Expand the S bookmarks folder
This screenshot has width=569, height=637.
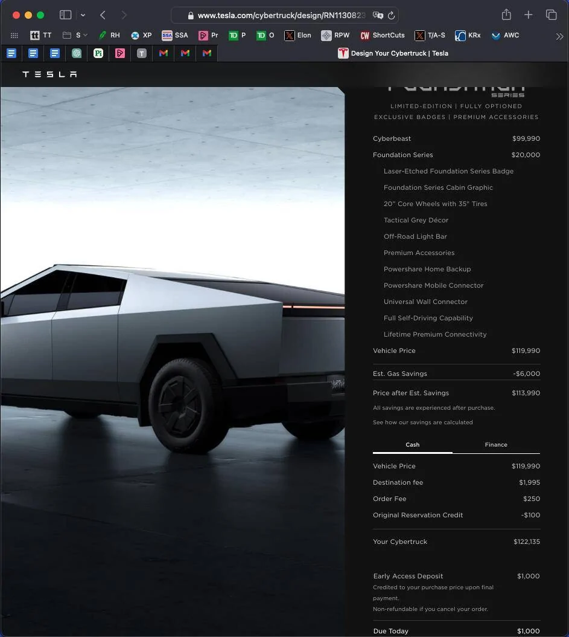tap(75, 35)
